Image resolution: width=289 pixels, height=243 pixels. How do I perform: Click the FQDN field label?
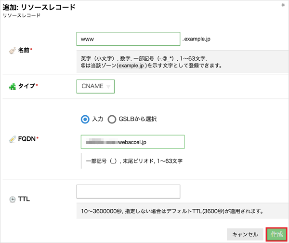(x=27, y=139)
